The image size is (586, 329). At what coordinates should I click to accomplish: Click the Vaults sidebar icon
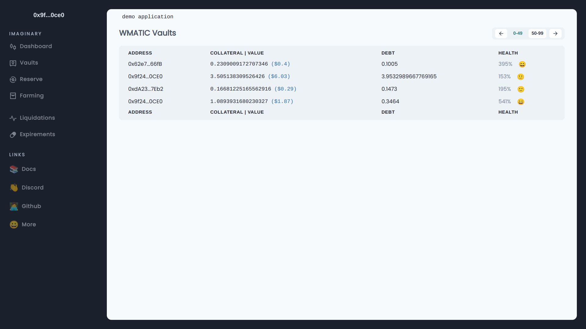(13, 63)
